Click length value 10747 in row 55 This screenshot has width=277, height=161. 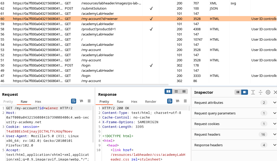click(198, 39)
